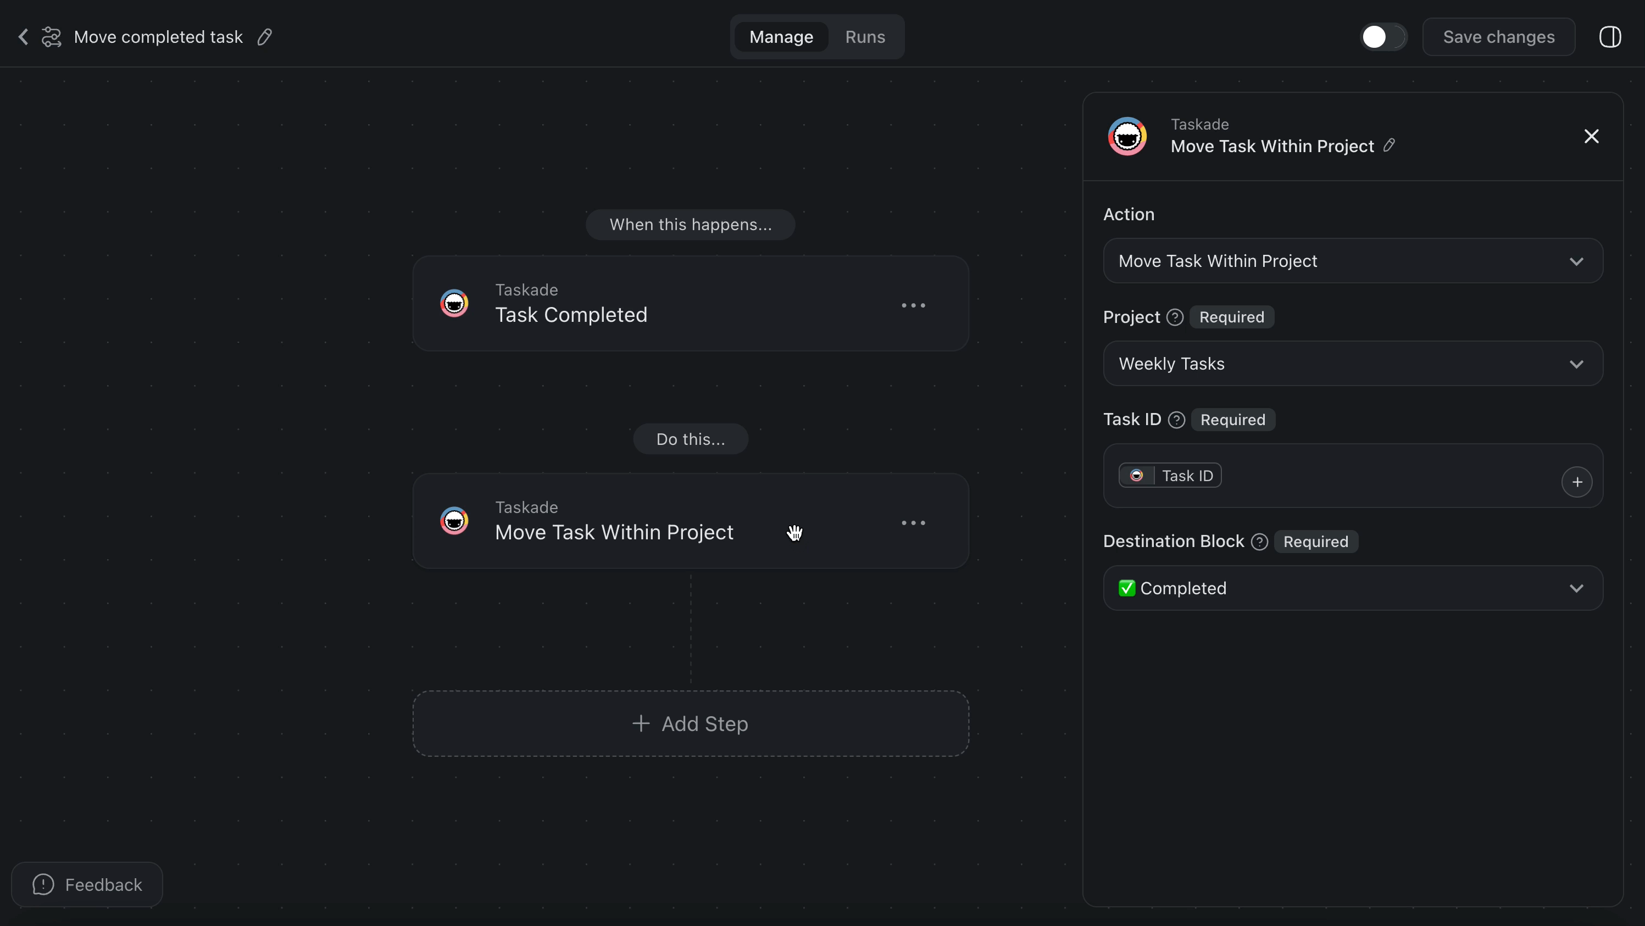Click the Project help question icon

[x=1174, y=317]
